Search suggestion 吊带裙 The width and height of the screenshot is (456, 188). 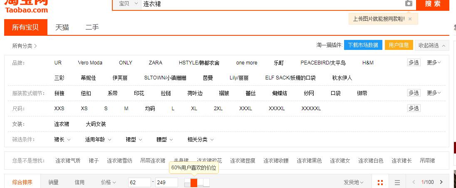[x=427, y=161]
